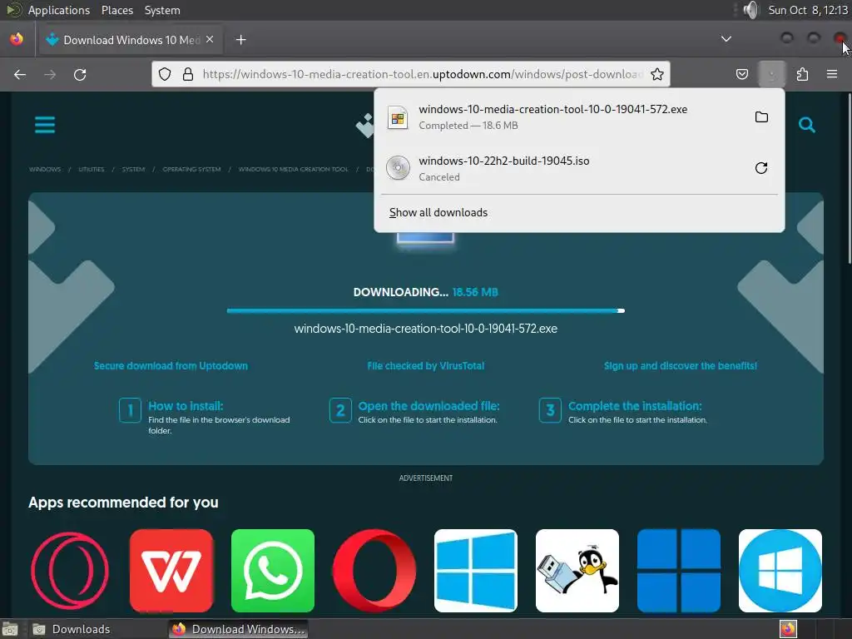
Task: Close the Download Windows 10 tab
Action: pos(210,40)
